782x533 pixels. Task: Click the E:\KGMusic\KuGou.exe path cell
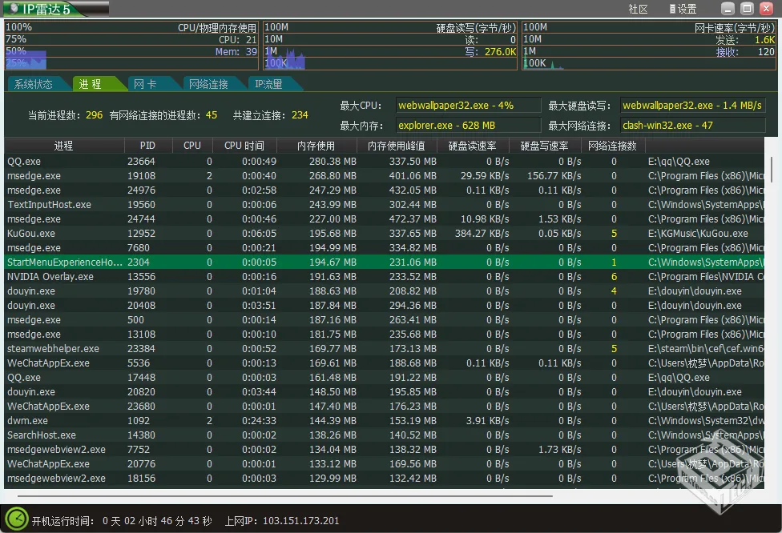pos(698,234)
